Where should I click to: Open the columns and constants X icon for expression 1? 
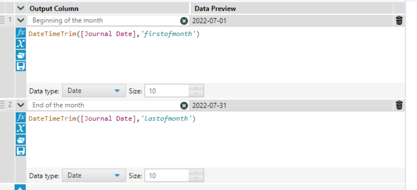21,44
